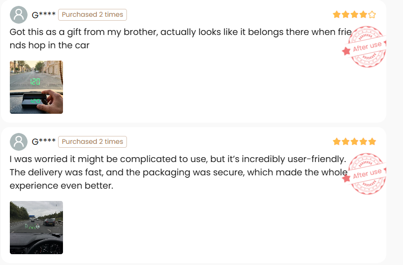Open the thumbnail showing green 120 speed display
This screenshot has width=403, height=265.
(36, 87)
